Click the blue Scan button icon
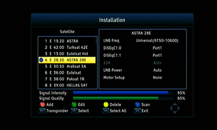This screenshot has height=130, width=217. pos(138,104)
